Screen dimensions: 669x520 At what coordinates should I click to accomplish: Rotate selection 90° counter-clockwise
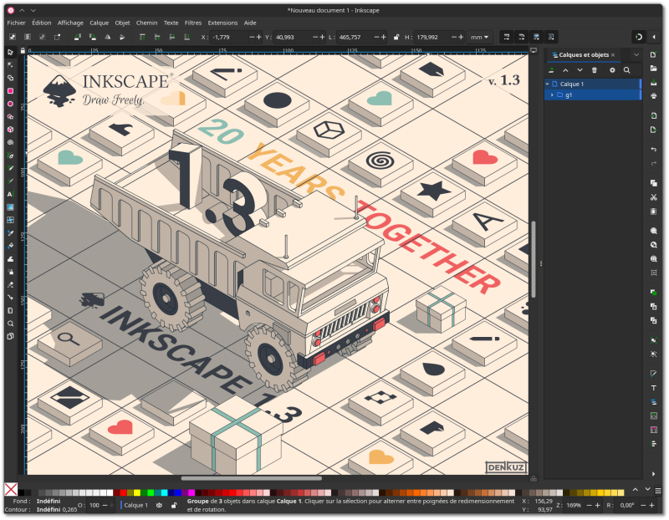[77, 37]
